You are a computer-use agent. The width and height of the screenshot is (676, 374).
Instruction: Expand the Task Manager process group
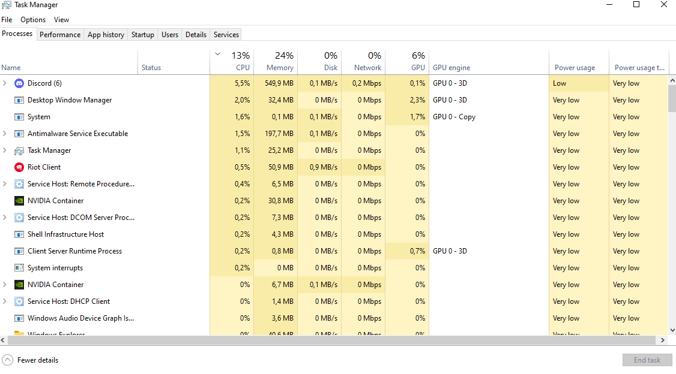coord(5,150)
